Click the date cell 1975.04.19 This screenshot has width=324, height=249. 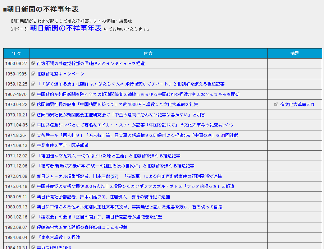pos(16,186)
